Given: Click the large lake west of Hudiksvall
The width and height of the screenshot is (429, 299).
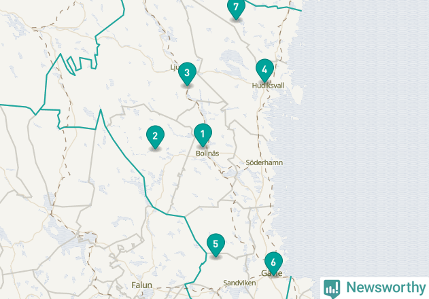Looking at the screenshot, I should click(231, 59).
